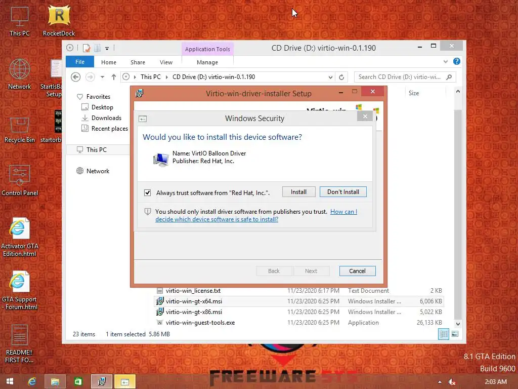Viewport: 518px width, 389px height.
Task: Select Desktop in navigation pane
Action: (102, 107)
